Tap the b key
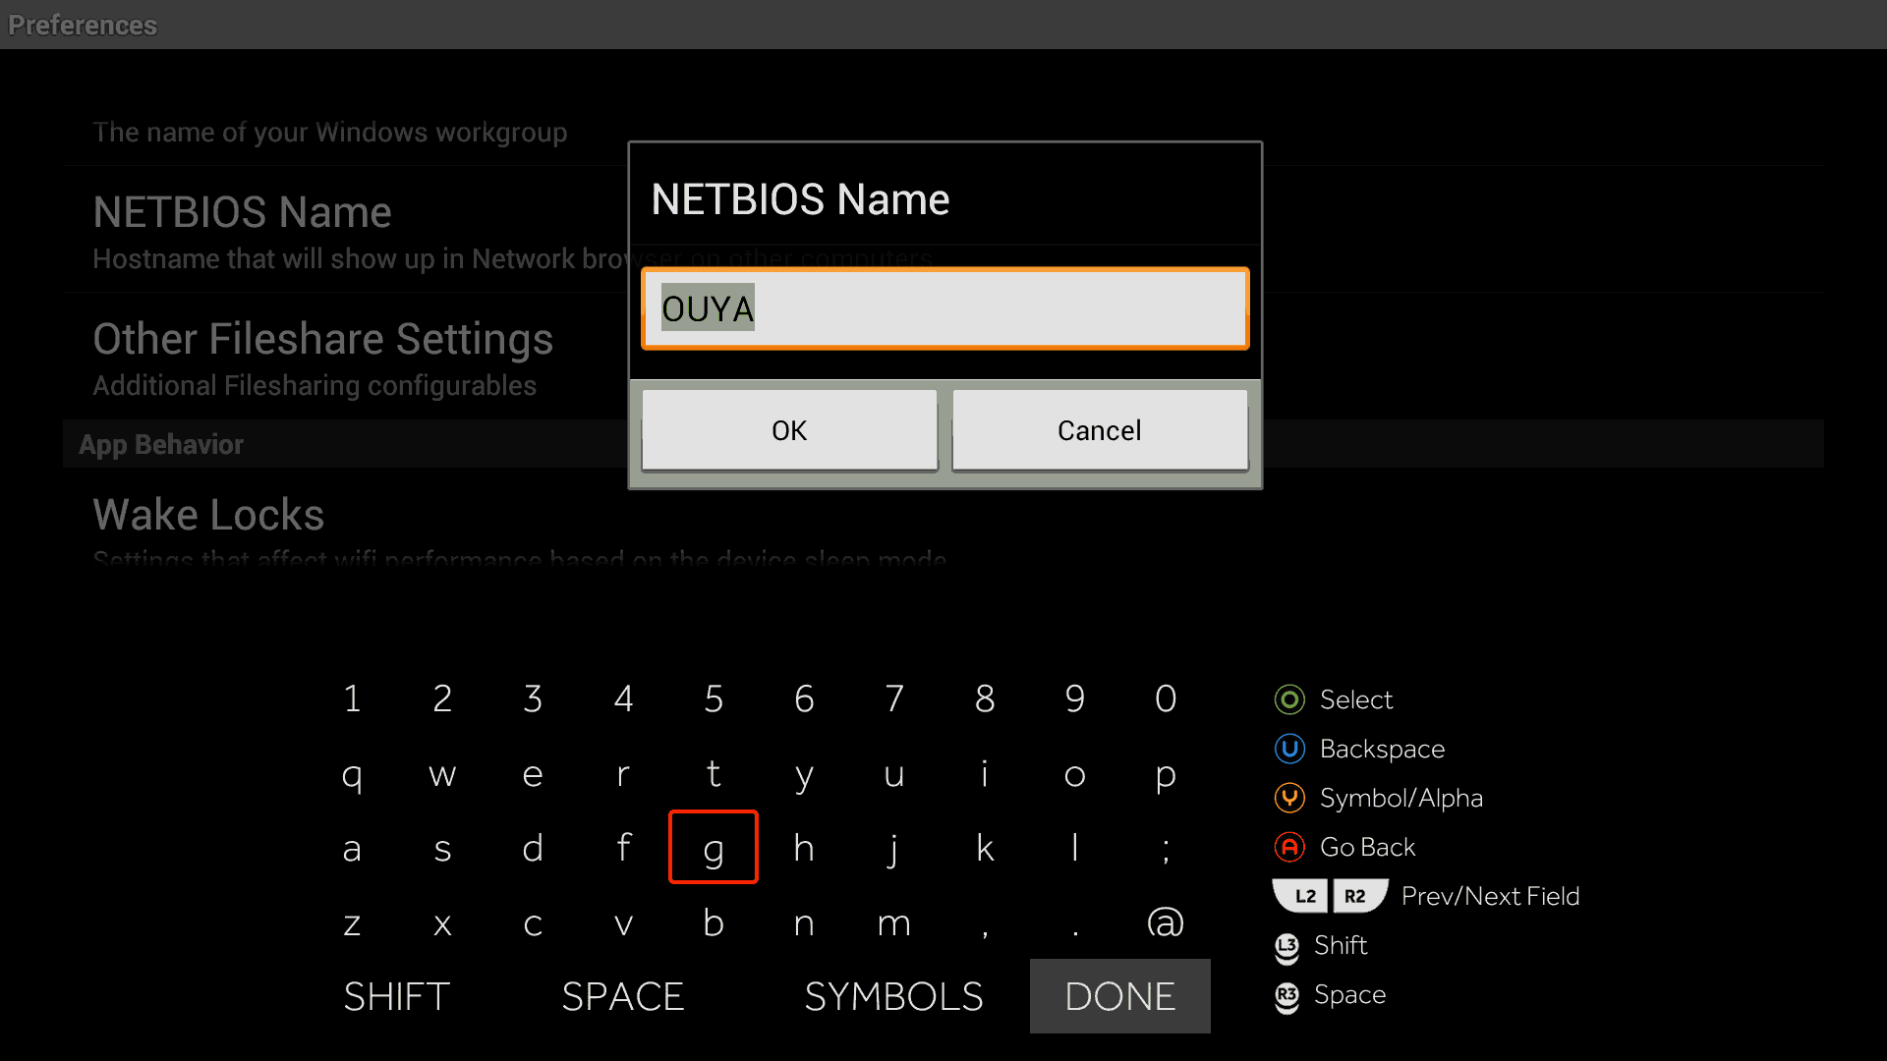This screenshot has width=1887, height=1061. [714, 922]
